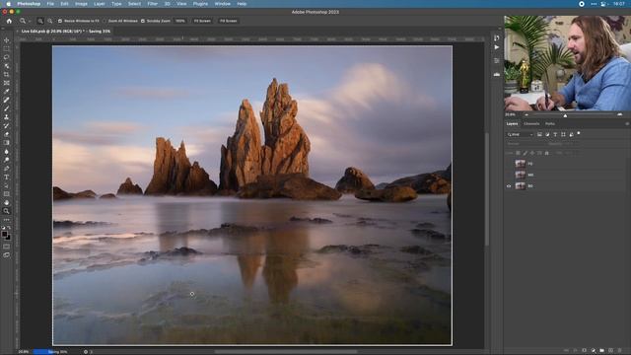The image size is (631, 355).
Task: Select the Move tool
Action: [7, 40]
